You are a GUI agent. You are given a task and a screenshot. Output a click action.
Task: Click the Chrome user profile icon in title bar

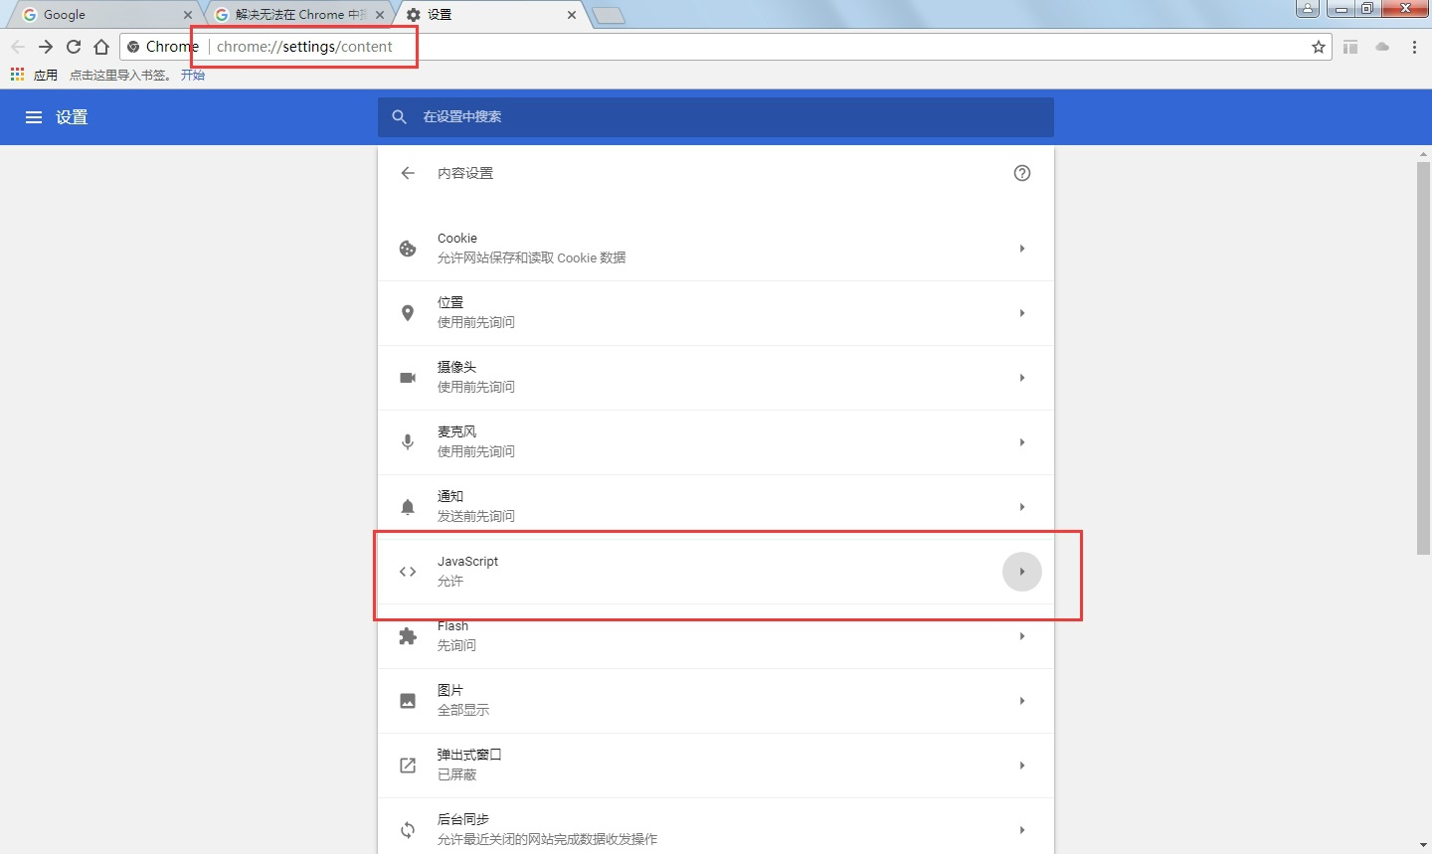tap(1308, 9)
